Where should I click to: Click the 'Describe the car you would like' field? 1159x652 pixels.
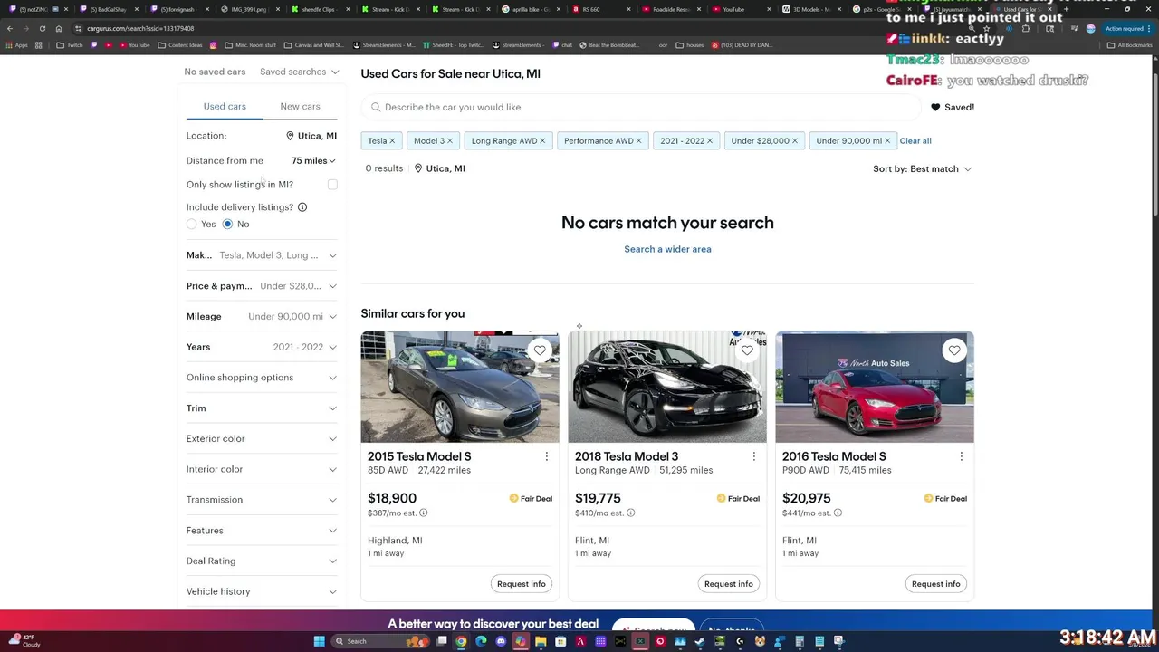641,107
